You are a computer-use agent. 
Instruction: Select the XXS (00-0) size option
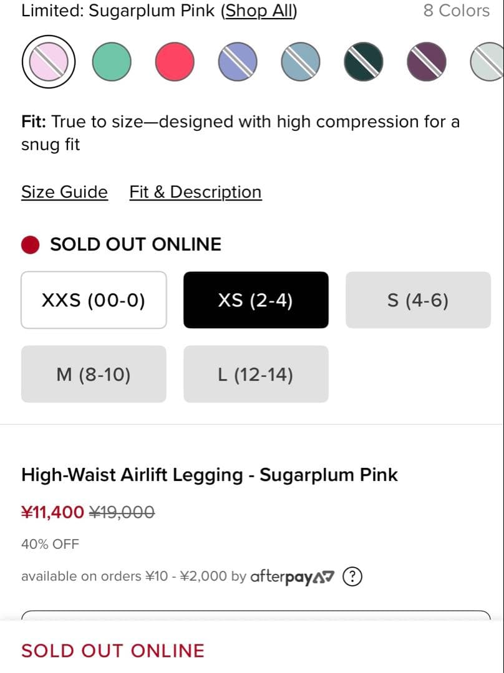point(94,300)
